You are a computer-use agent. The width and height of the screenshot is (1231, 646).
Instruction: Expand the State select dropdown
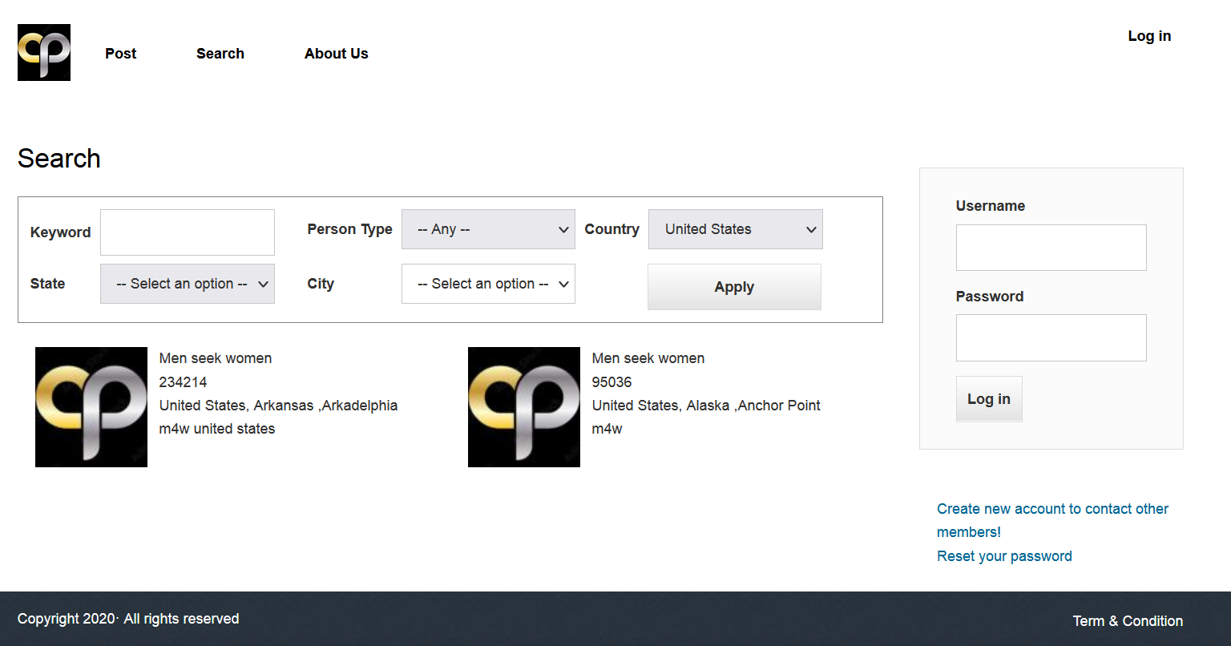tap(188, 284)
